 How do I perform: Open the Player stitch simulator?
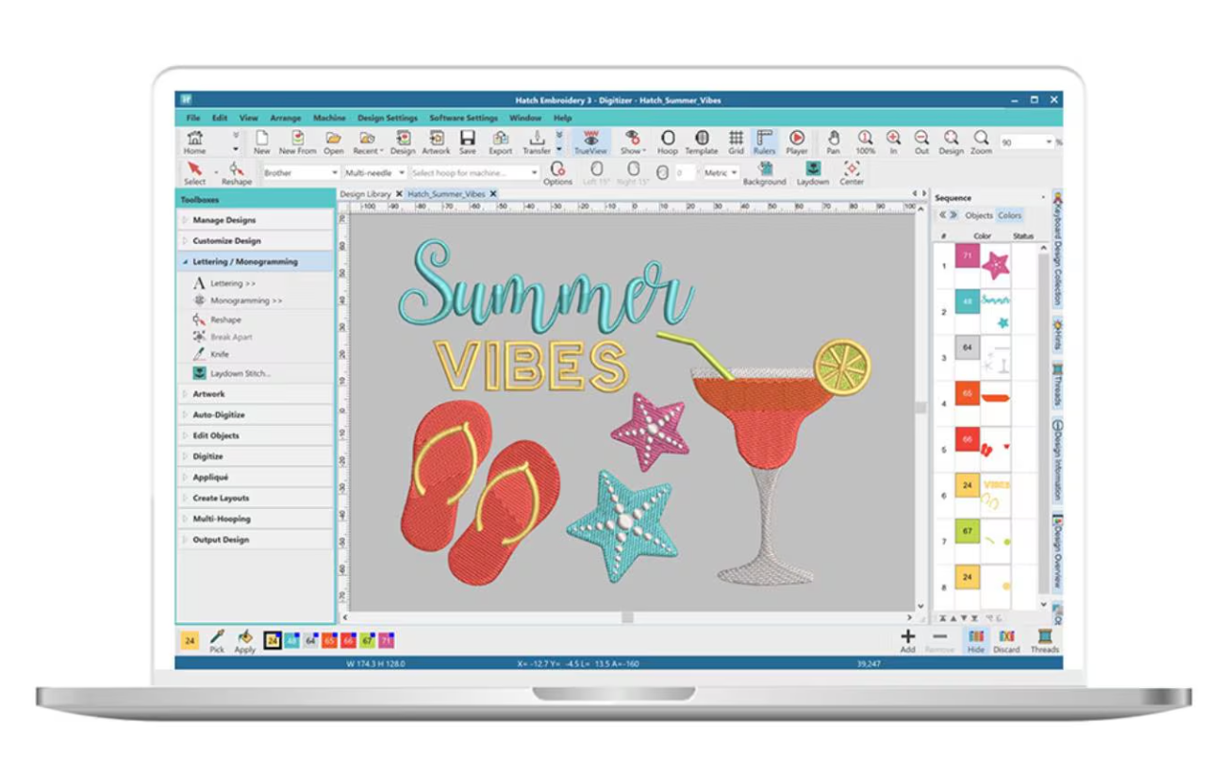[x=797, y=142]
